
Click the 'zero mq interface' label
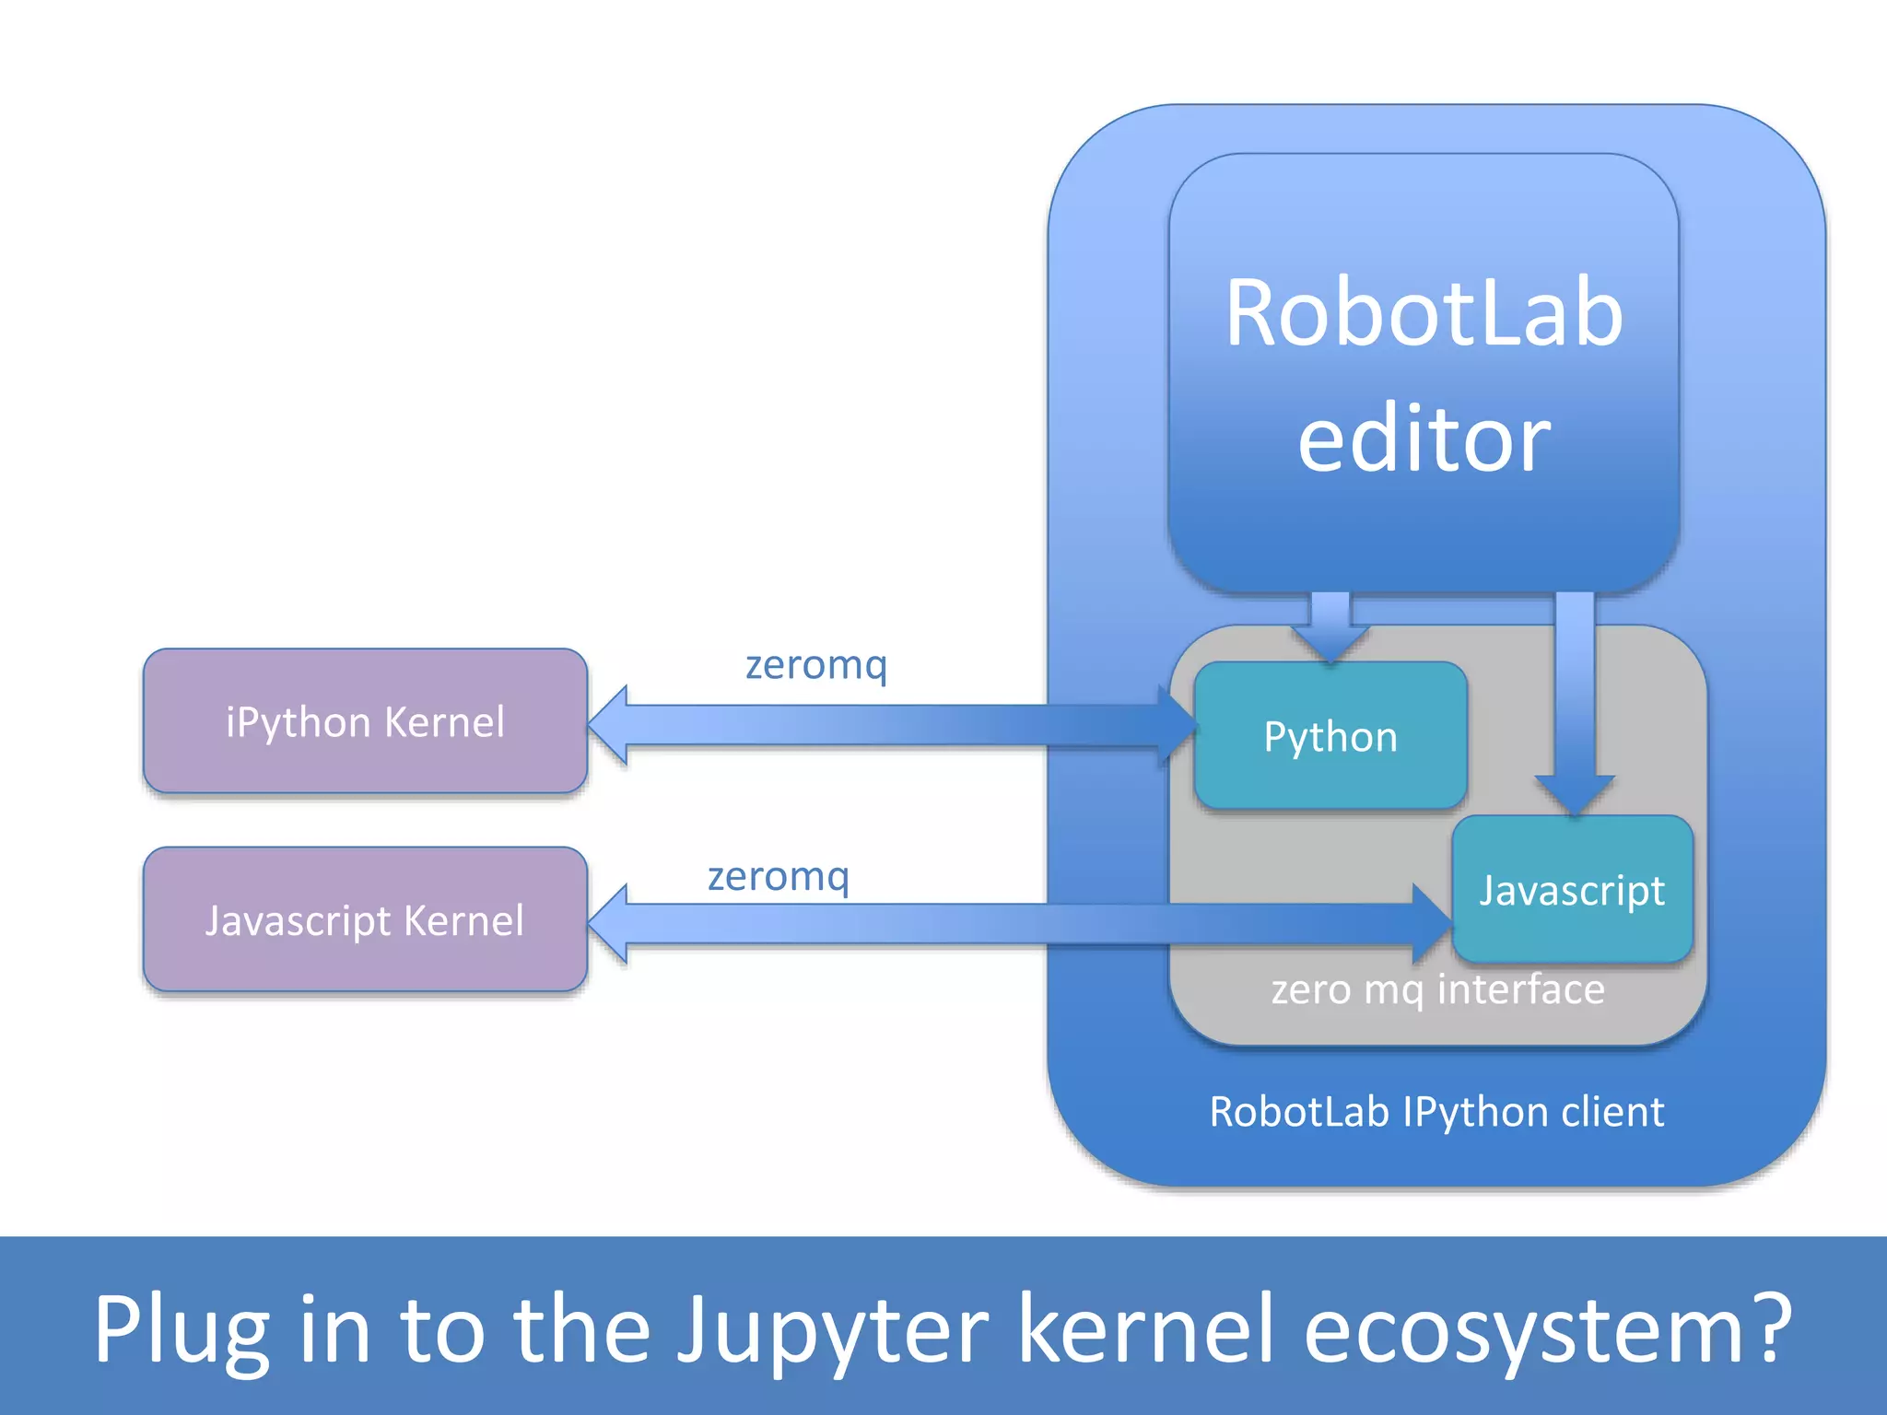click(1437, 989)
